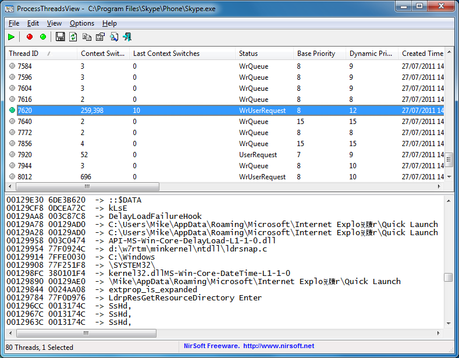Click thread list horizontal scrollbar right arrow
459x358 pixels.
pos(439,186)
